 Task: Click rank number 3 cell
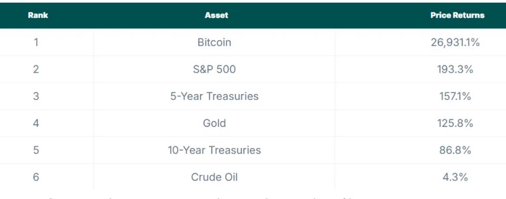click(36, 96)
